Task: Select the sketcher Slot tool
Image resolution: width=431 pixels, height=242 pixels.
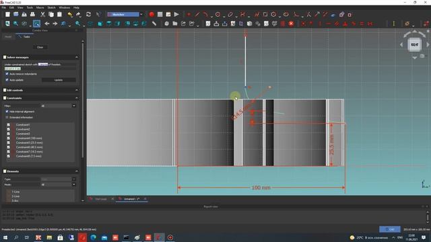Action: [x=286, y=15]
